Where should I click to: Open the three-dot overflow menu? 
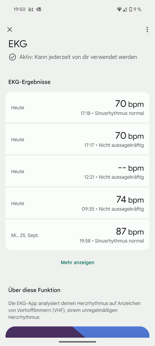pos(147,29)
